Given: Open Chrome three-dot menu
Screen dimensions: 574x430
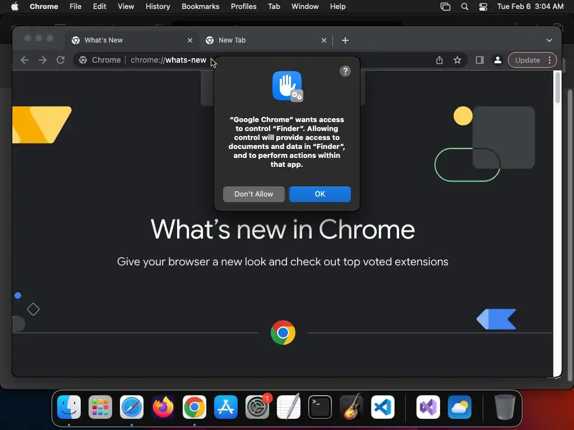Looking at the screenshot, I should pos(549,60).
